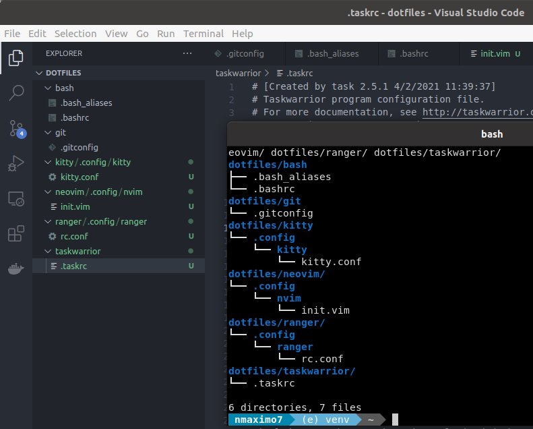Open the taskwarrior.org documentation link
The image size is (533, 429).
[x=478, y=112]
